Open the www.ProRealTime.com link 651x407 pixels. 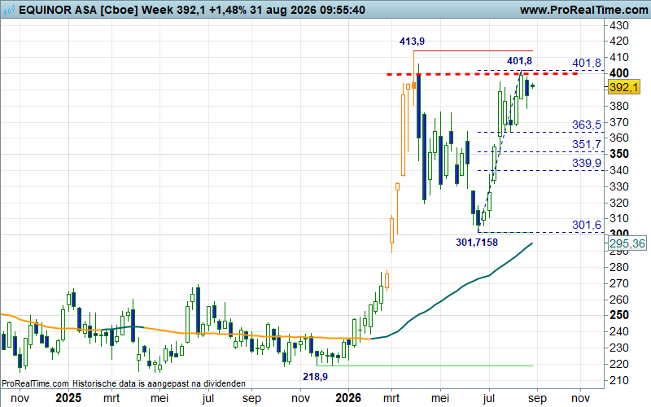583,10
